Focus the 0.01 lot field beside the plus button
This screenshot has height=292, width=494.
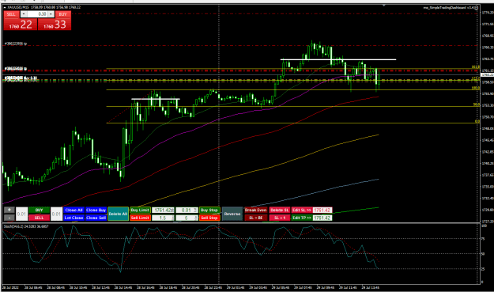(x=21, y=214)
